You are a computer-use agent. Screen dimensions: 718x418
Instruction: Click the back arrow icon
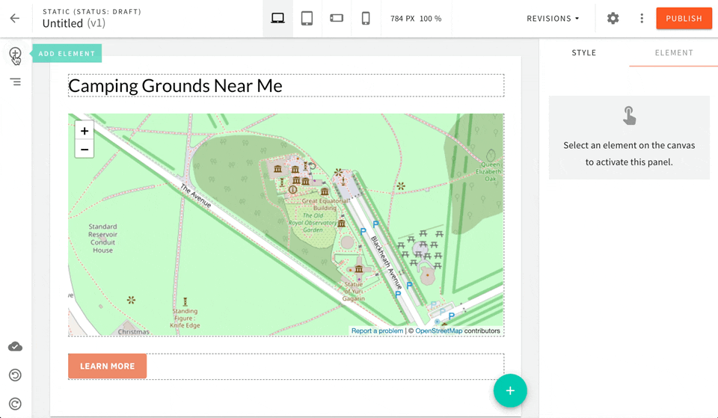(x=15, y=19)
